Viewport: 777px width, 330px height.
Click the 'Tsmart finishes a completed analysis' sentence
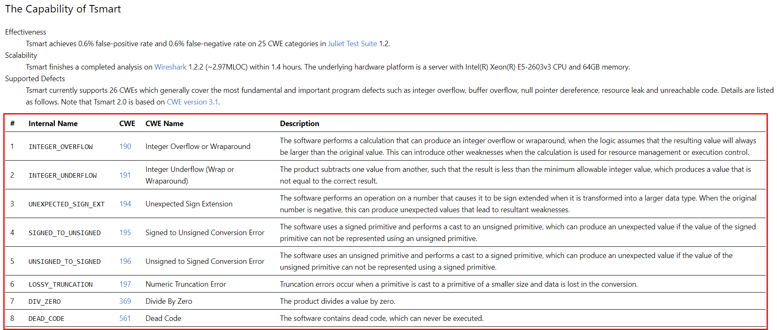[x=328, y=67]
